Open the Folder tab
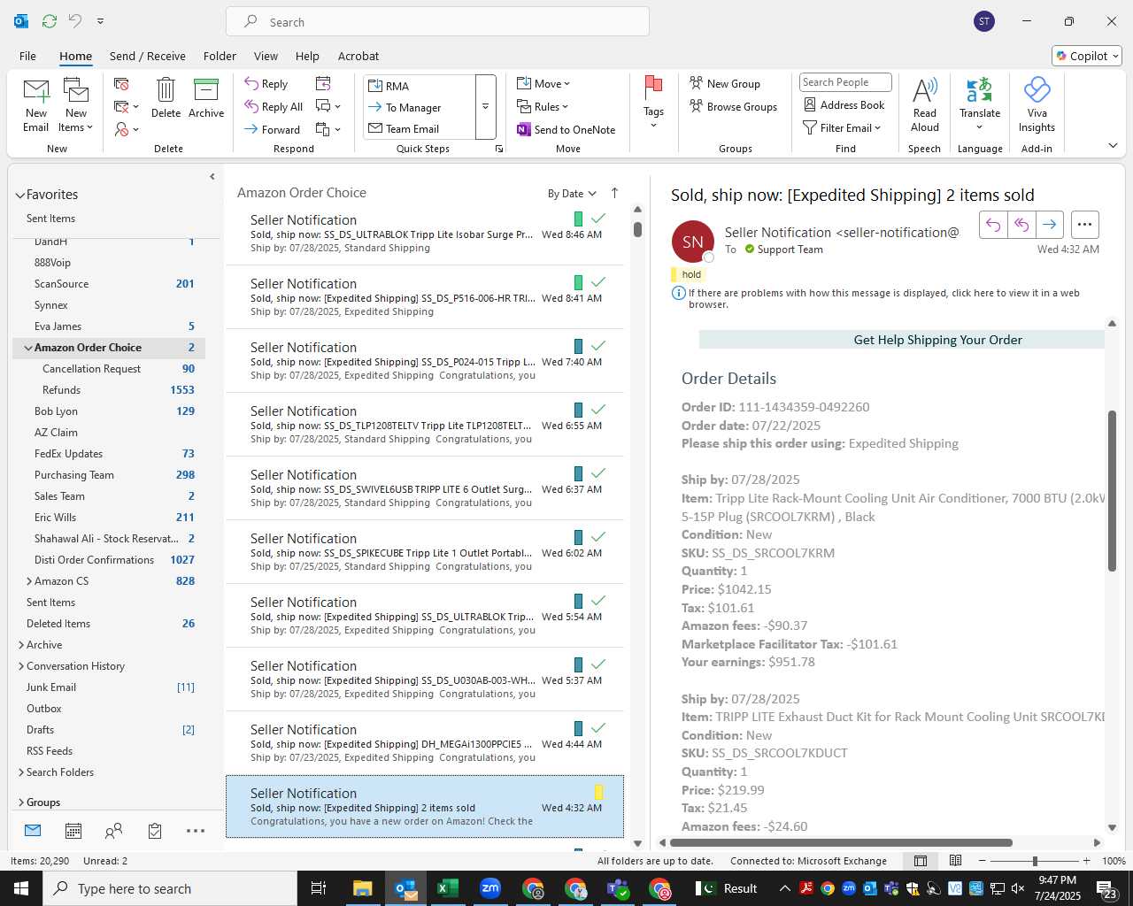This screenshot has height=906, width=1133. [x=220, y=56]
